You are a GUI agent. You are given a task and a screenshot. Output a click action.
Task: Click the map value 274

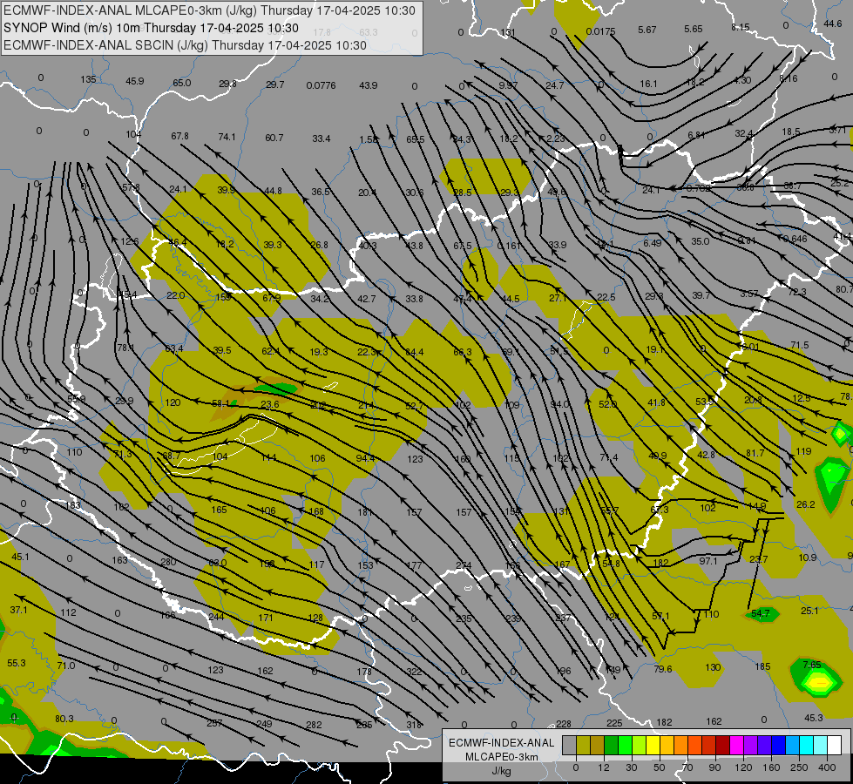(464, 565)
